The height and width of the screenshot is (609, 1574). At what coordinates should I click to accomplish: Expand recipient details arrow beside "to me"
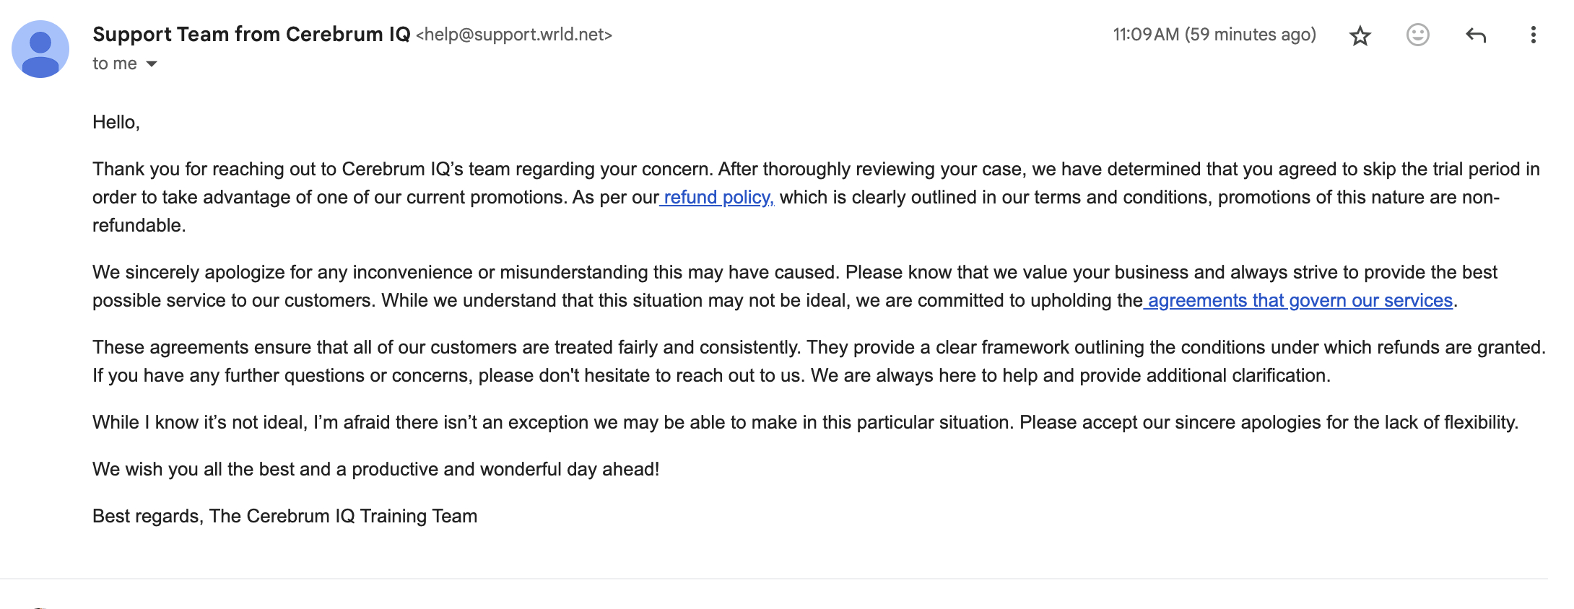click(x=152, y=64)
